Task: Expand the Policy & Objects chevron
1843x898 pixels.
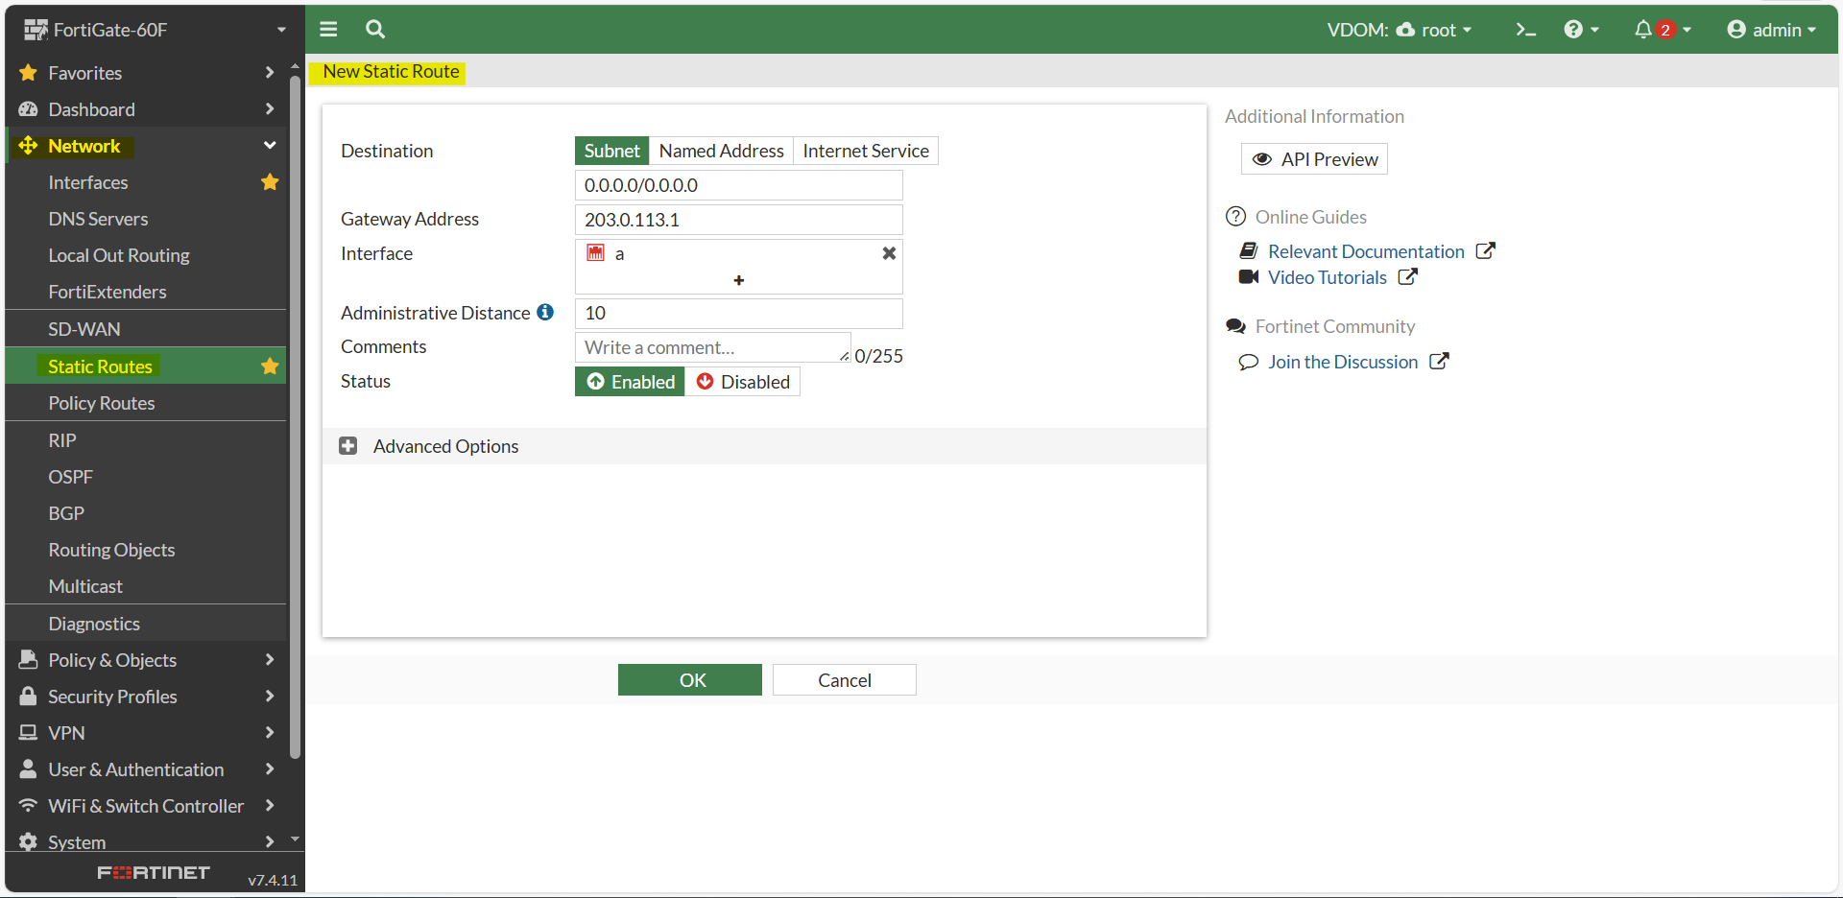Action: click(x=270, y=659)
